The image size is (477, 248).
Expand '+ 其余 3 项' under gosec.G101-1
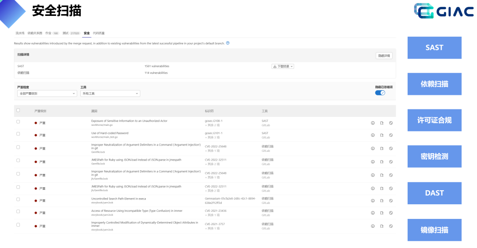(212, 137)
